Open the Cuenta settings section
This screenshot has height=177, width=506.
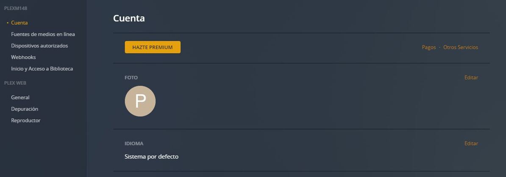tap(19, 23)
